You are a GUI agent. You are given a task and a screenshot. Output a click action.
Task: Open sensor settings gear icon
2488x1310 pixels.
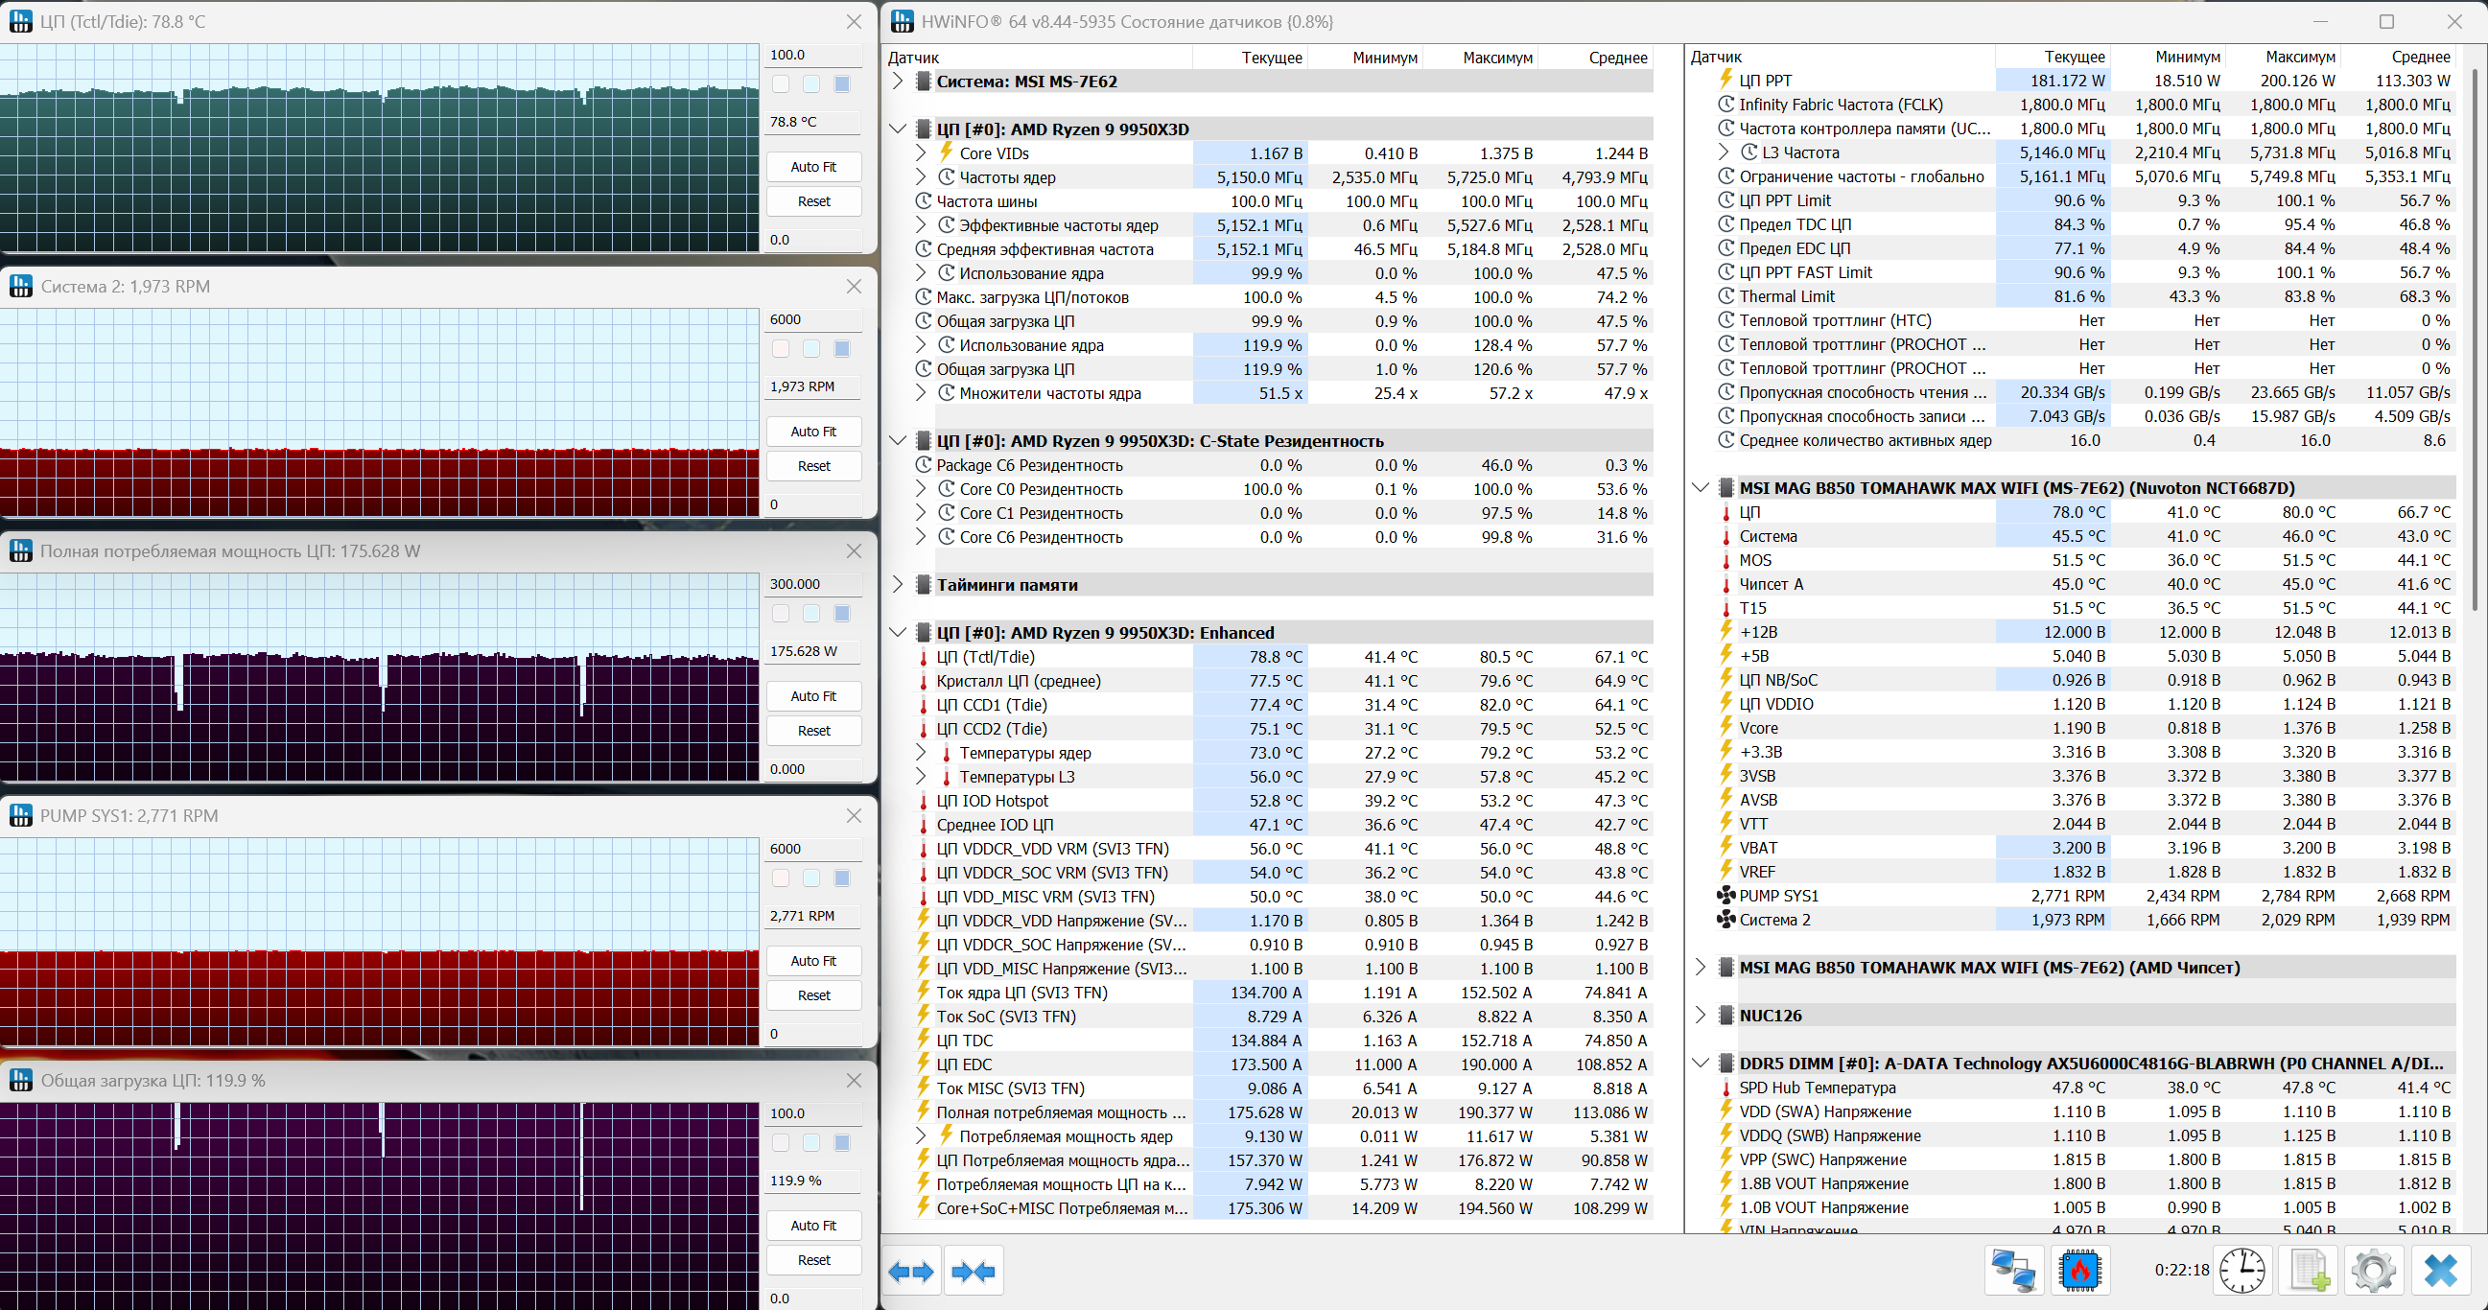pyautogui.click(x=2374, y=1271)
